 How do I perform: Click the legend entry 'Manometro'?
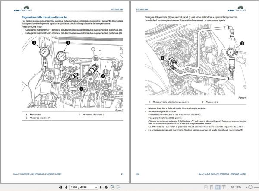[x=35, y=115]
